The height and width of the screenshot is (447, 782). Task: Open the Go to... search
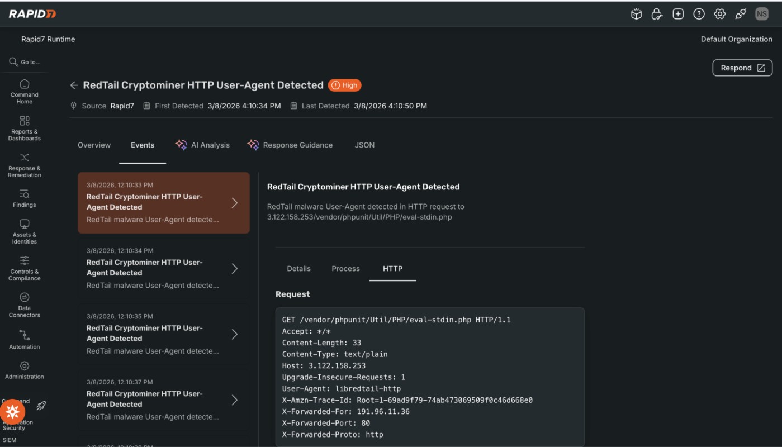click(25, 61)
